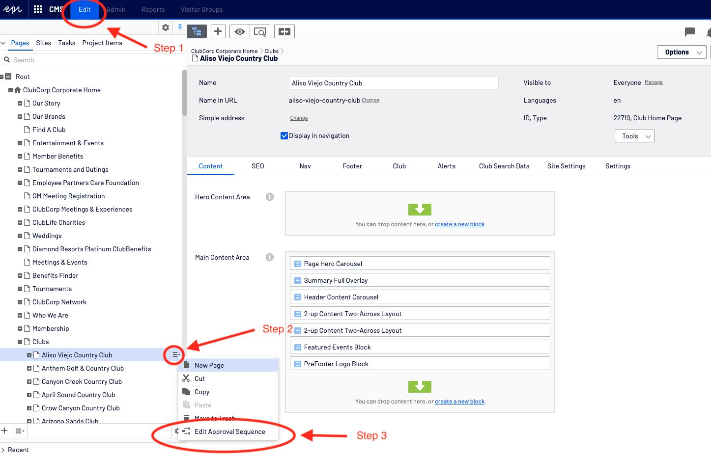Click the Page Hero Carousel block icon
The image size is (711, 457).
pos(297,264)
